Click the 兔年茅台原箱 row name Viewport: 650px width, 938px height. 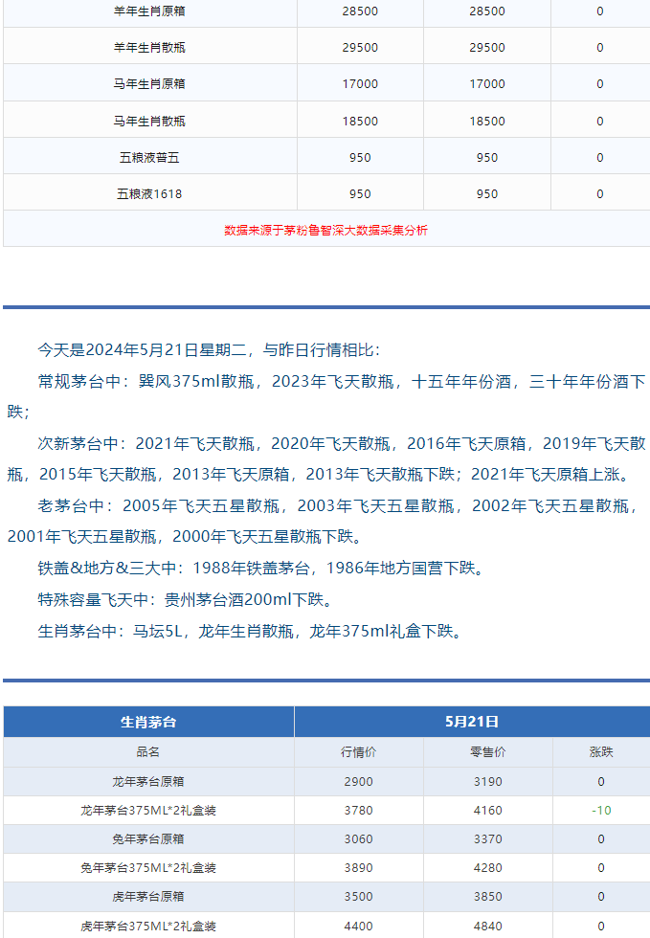click(148, 838)
